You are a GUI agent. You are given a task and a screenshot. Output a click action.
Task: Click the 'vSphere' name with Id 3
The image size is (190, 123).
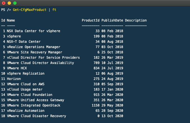point(14,36)
